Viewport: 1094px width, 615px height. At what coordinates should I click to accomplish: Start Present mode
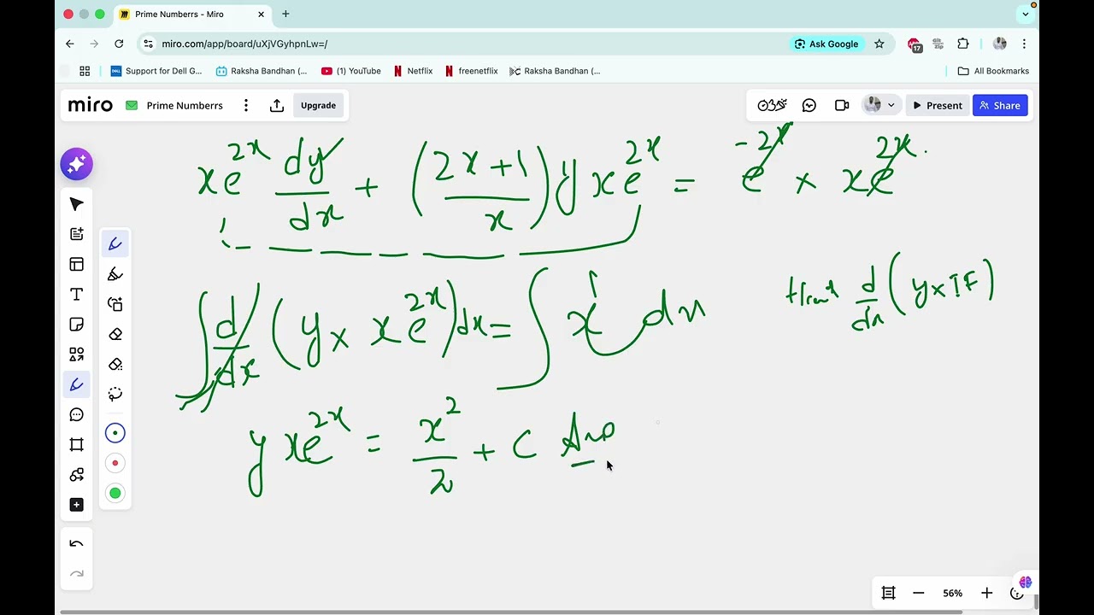click(938, 105)
